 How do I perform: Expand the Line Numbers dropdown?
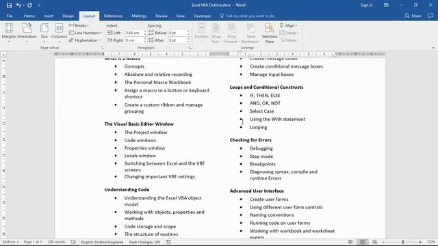(x=85, y=33)
